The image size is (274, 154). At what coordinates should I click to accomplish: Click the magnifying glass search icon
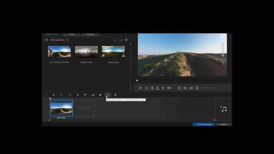click(x=67, y=40)
